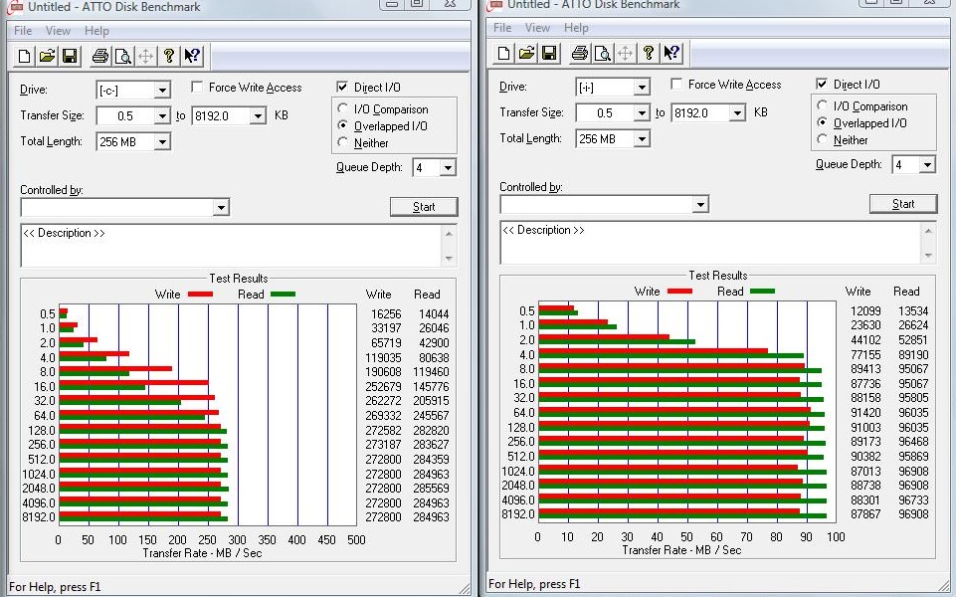
Task: Enable Force Write Access in the [-c-] window
Action: pos(197,88)
